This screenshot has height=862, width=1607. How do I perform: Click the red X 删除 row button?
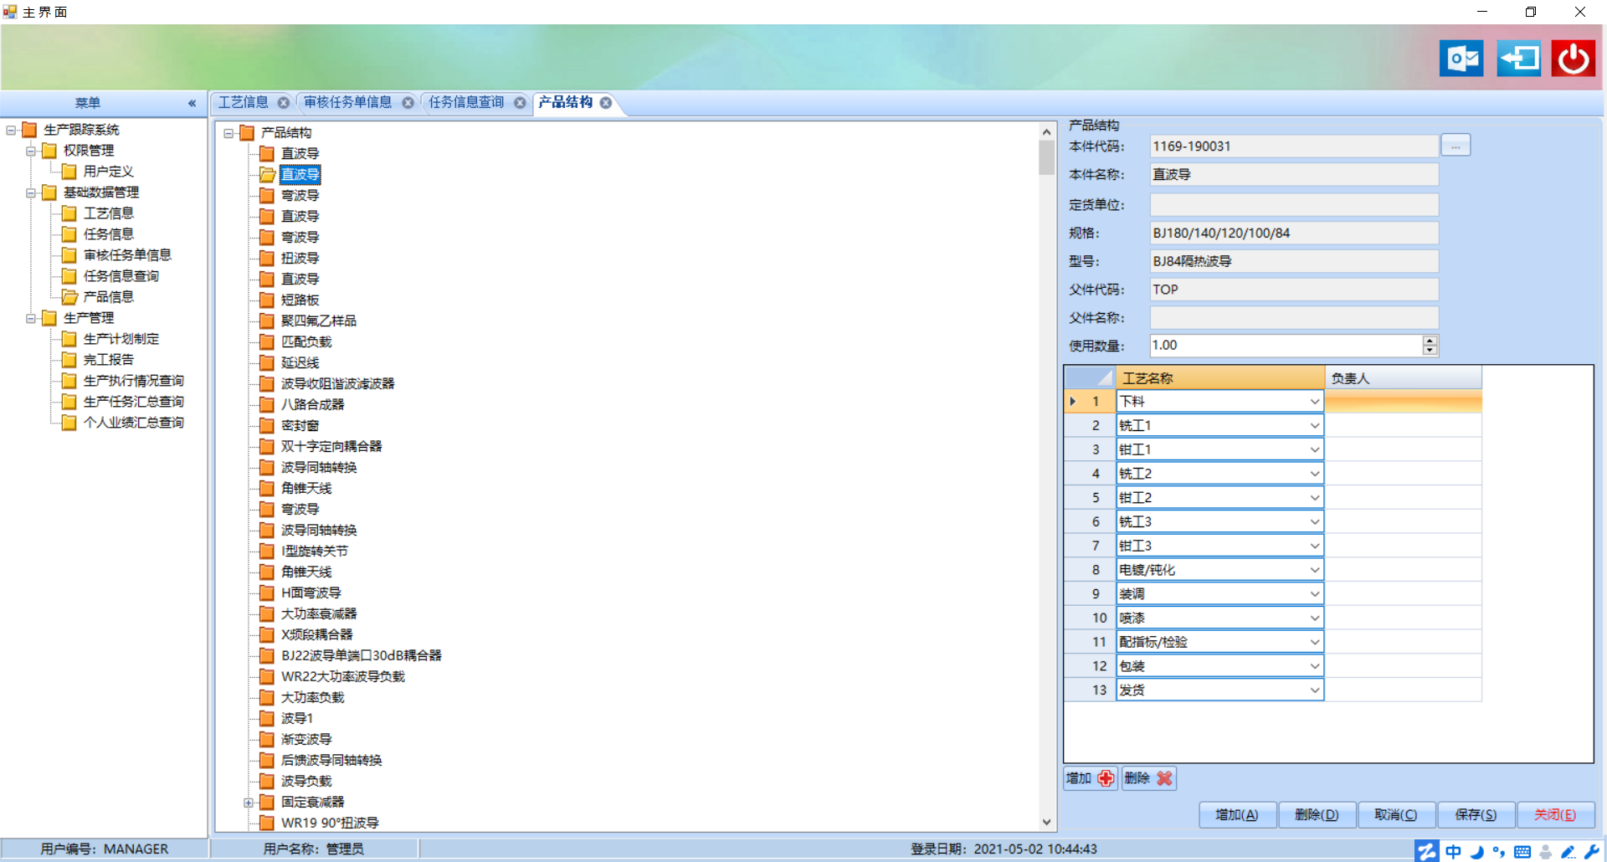(1149, 778)
